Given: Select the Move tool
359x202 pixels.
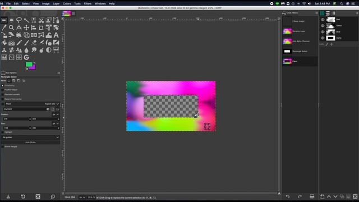Looking at the screenshot, I should (26, 27).
